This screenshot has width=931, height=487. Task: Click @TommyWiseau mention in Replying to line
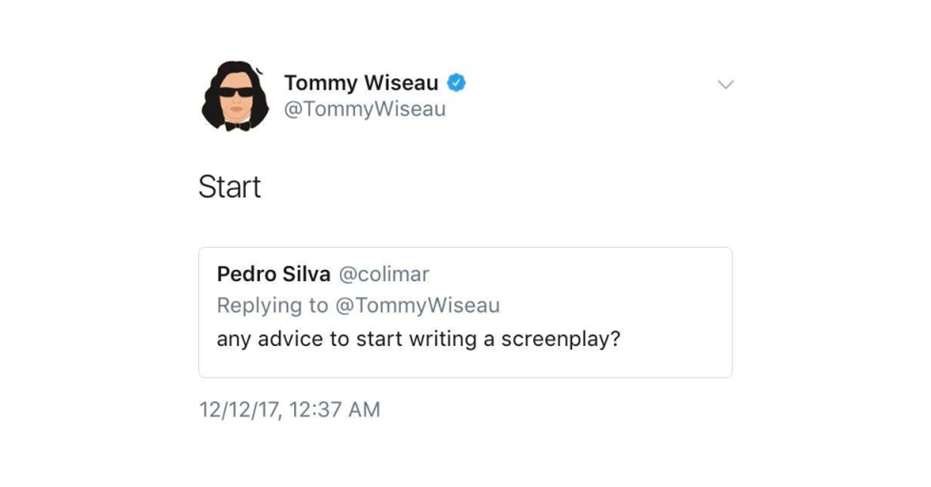417,306
